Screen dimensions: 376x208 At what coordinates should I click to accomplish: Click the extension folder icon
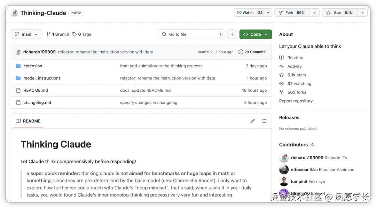(x=18, y=66)
